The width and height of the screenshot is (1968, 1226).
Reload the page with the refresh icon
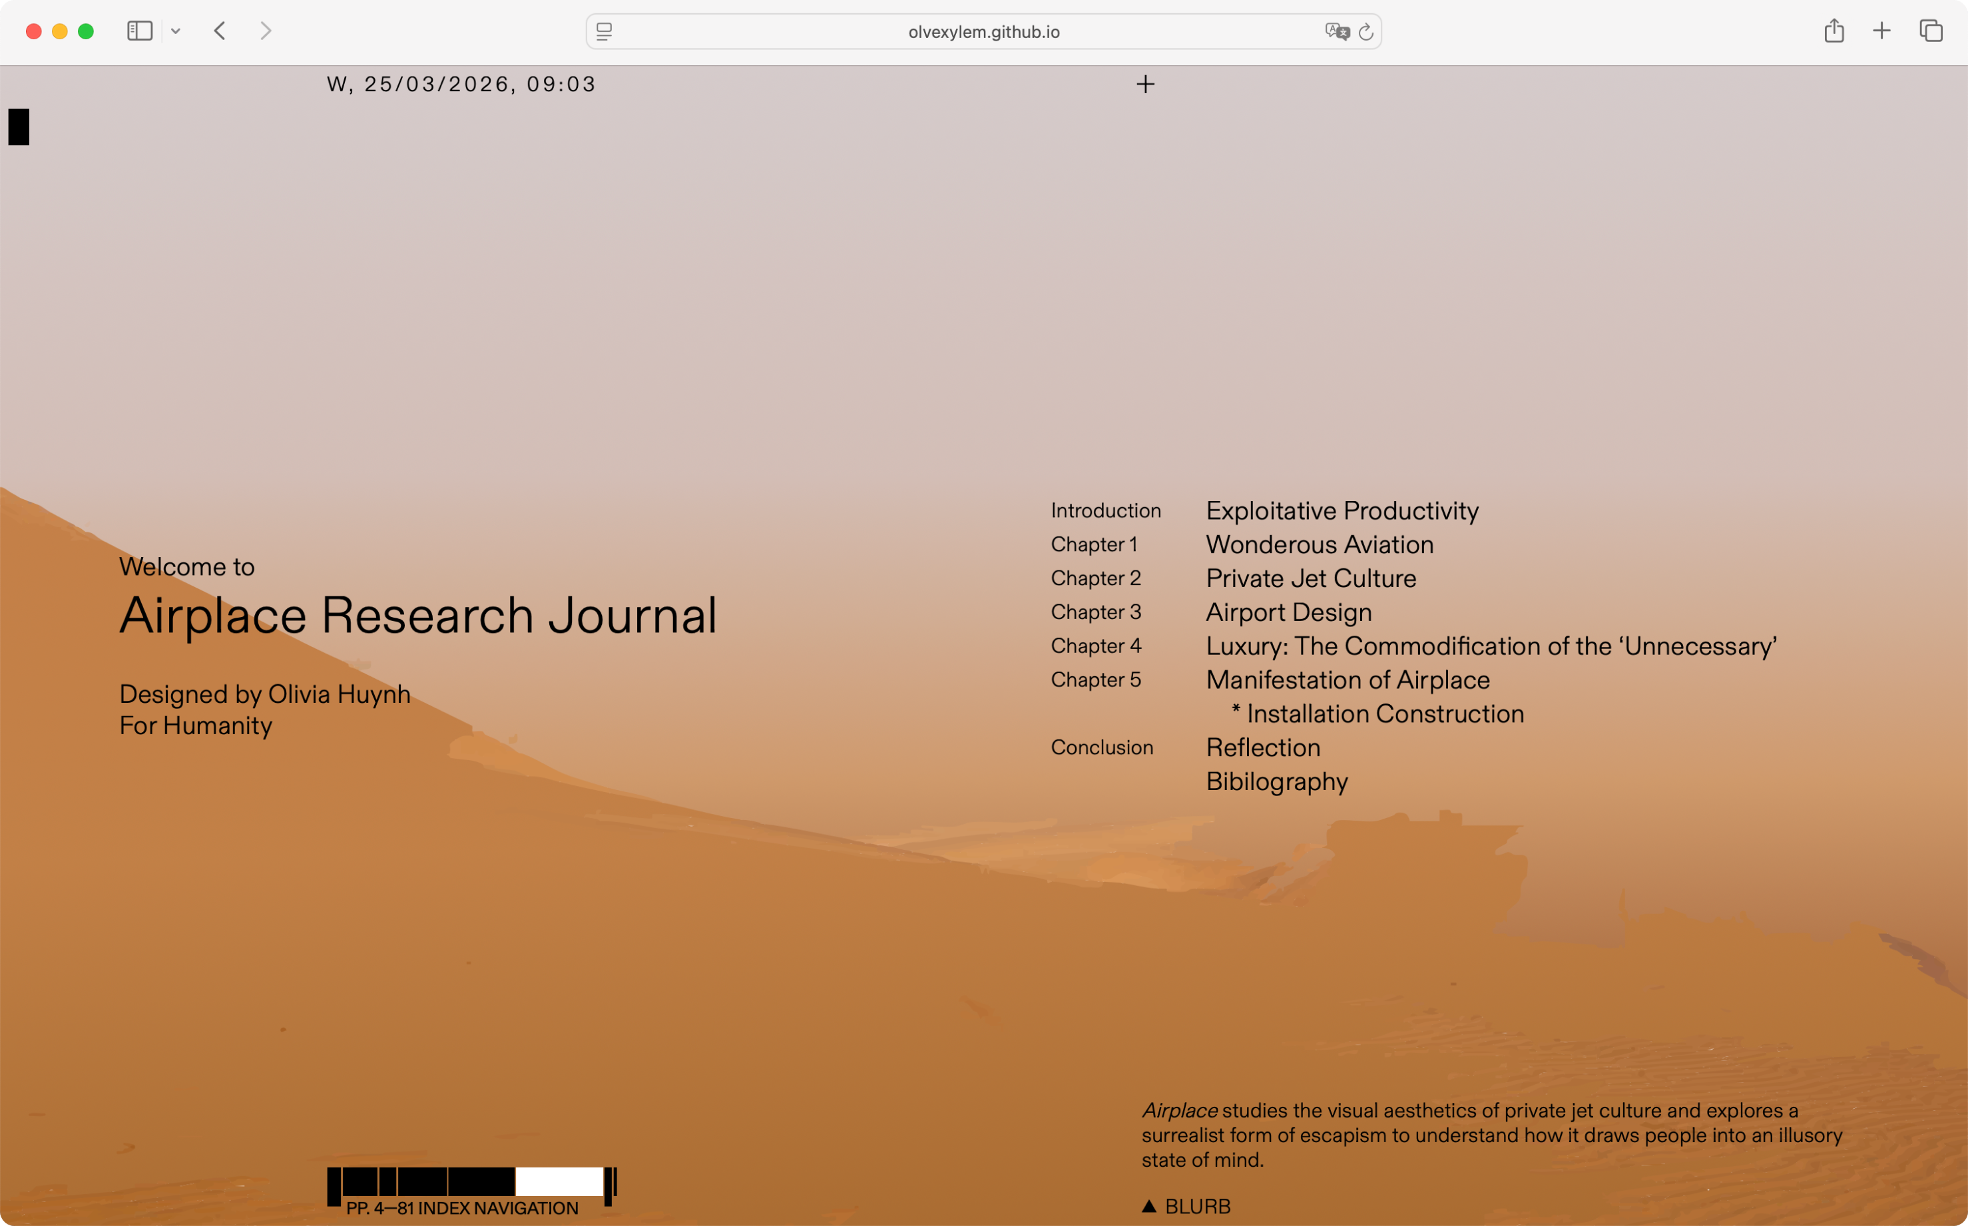1366,32
